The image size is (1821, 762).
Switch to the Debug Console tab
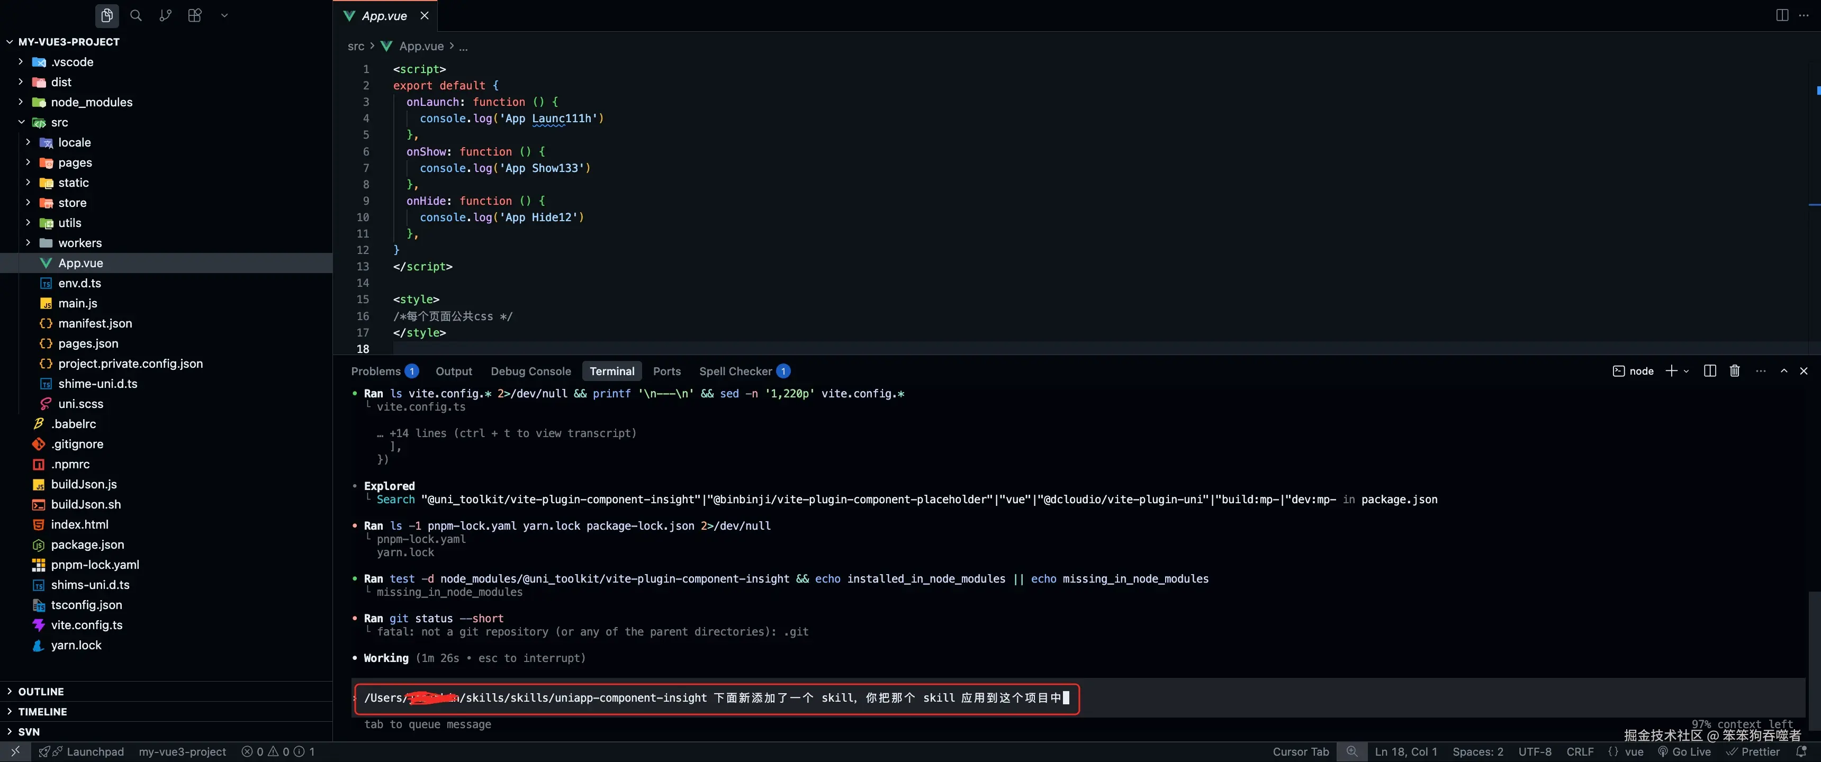coord(530,371)
